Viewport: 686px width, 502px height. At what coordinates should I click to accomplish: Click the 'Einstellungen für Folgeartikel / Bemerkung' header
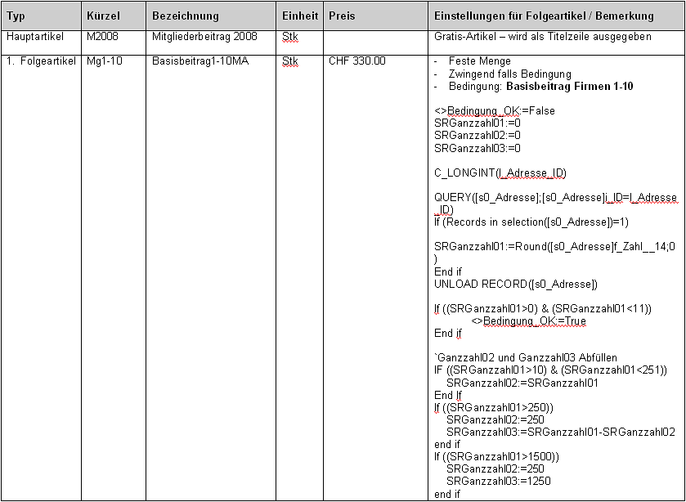(544, 16)
